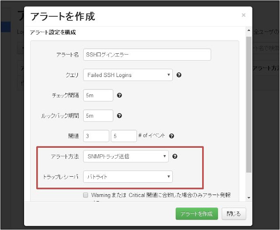Click the 閉じる button
280x230 pixels.
tap(234, 213)
